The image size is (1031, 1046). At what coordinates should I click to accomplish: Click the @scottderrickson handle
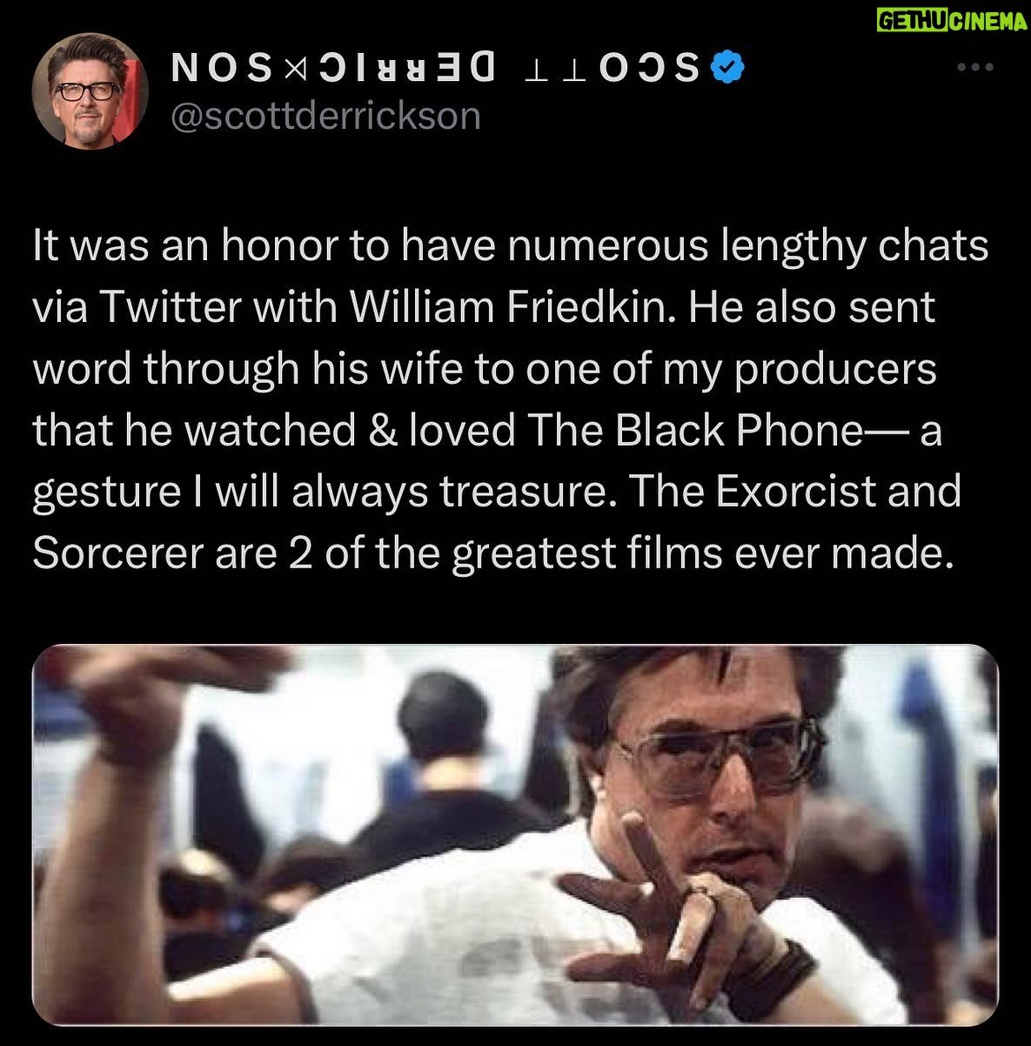(325, 115)
